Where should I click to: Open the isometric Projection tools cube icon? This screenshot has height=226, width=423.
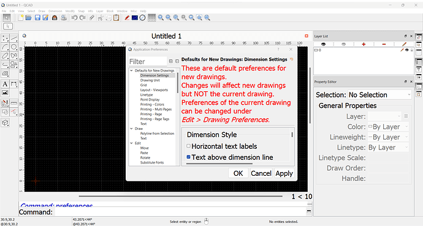point(6,123)
